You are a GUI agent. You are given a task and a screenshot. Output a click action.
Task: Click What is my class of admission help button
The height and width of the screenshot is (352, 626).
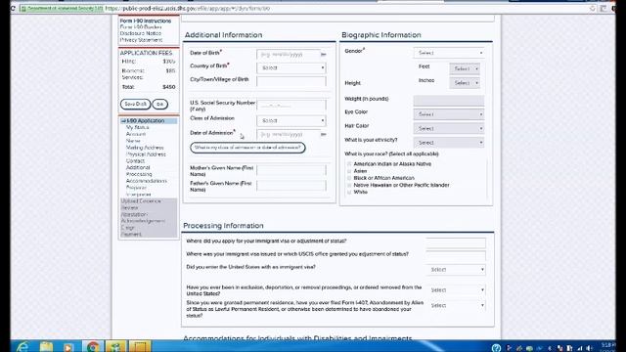coord(247,148)
